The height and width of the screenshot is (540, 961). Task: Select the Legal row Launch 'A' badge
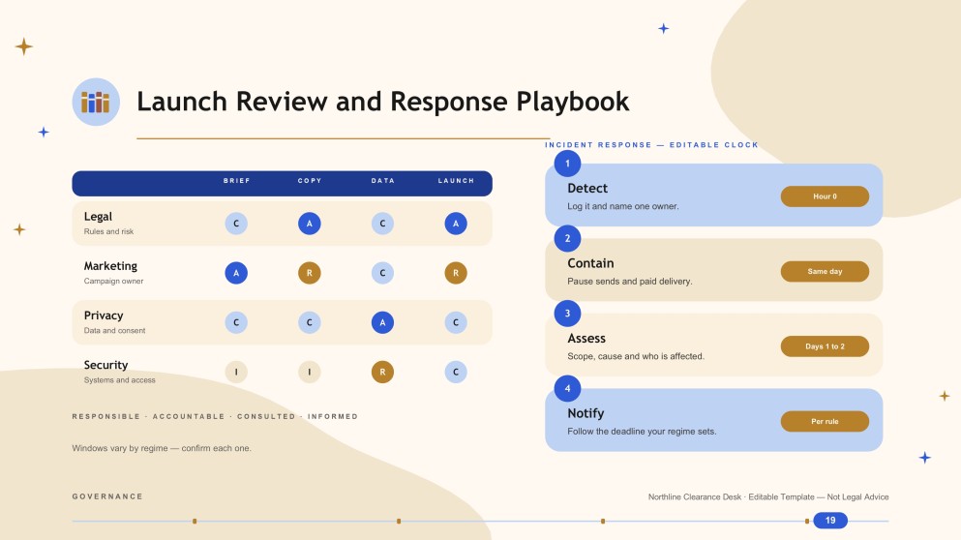pyautogui.click(x=456, y=224)
